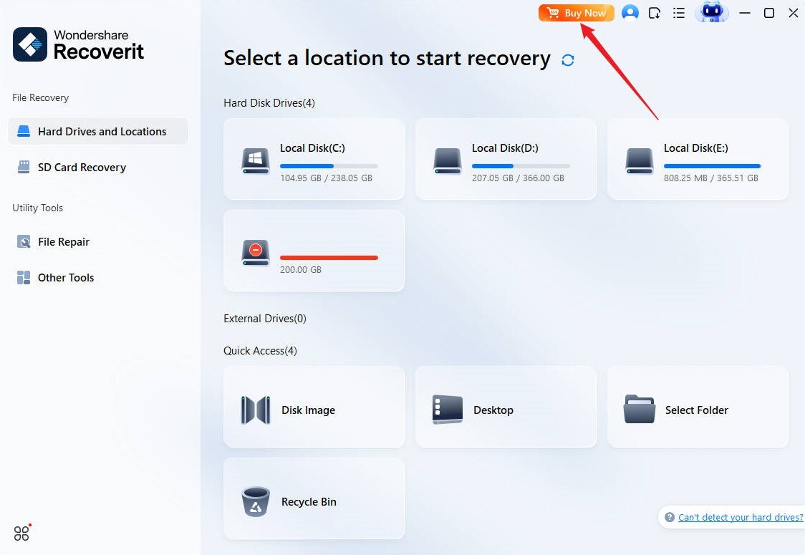Click the import/transfer icon in the titlebar
This screenshot has width=805, height=555.
(654, 13)
